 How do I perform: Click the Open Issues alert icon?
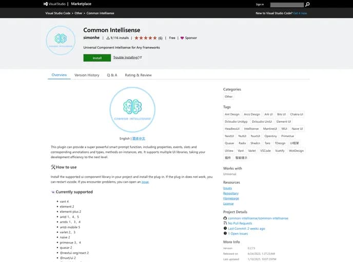click(225, 233)
